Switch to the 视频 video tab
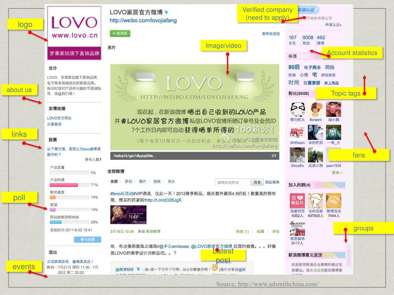Viewport: 394px width, 295px height. click(x=157, y=181)
